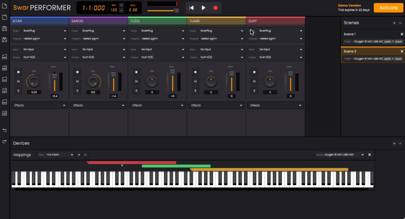Open the TUMBI Program select dropdown

tap(216, 39)
